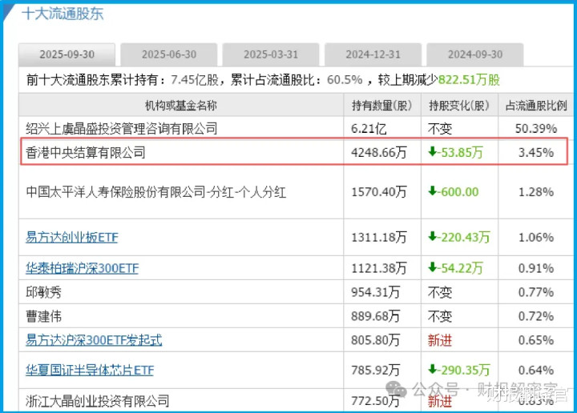
Task: Click the 7.45亿股 total in summary
Action: pos(195,79)
